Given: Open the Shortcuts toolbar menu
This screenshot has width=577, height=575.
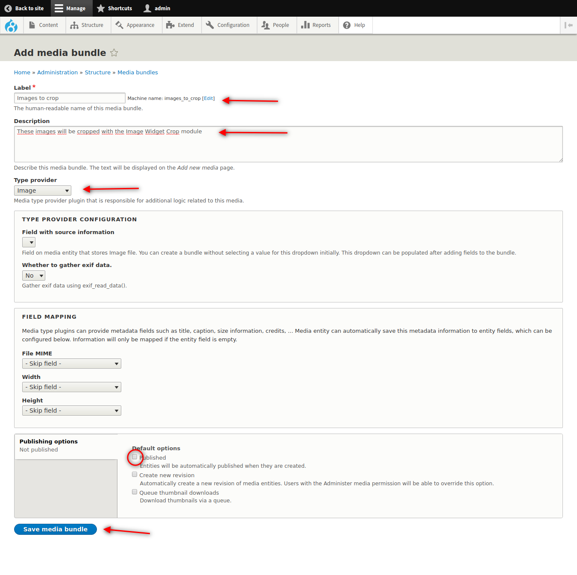Looking at the screenshot, I should (114, 8).
